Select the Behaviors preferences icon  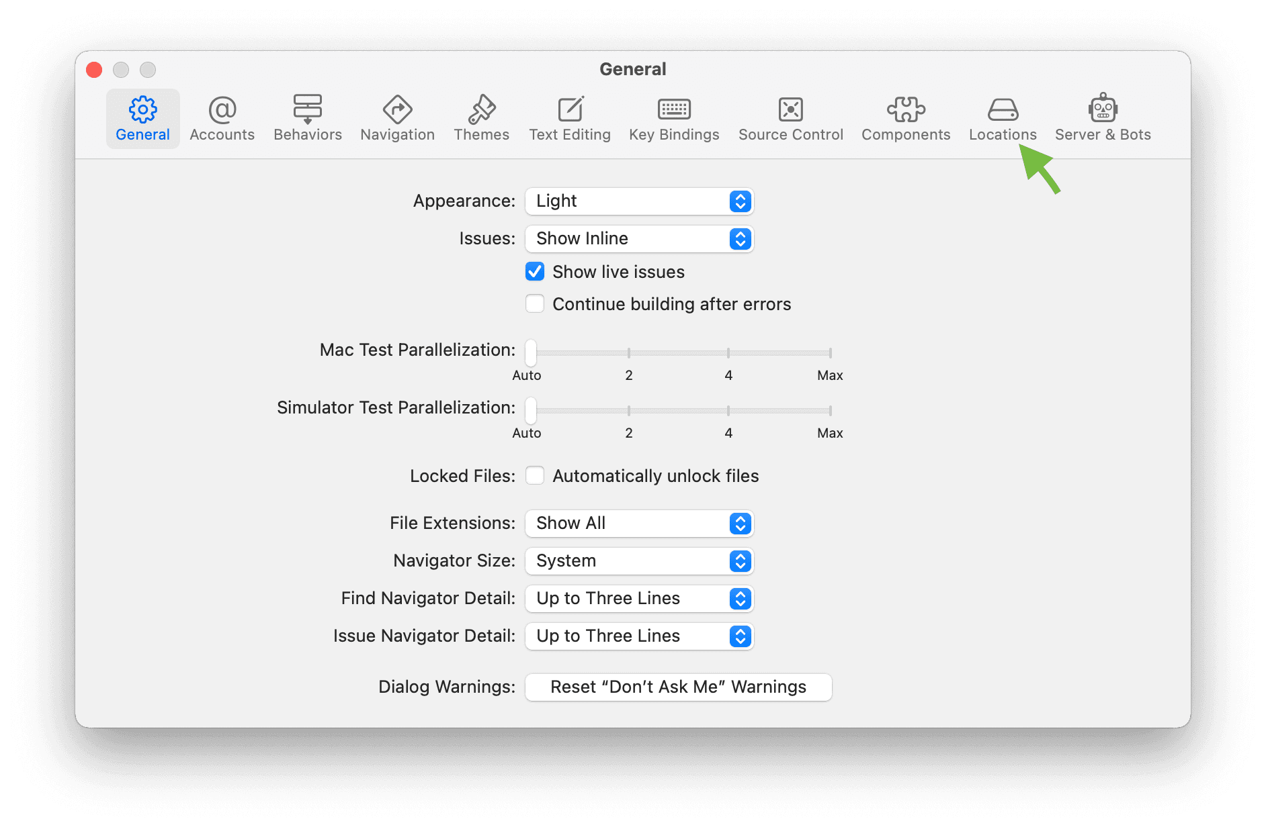(x=307, y=119)
